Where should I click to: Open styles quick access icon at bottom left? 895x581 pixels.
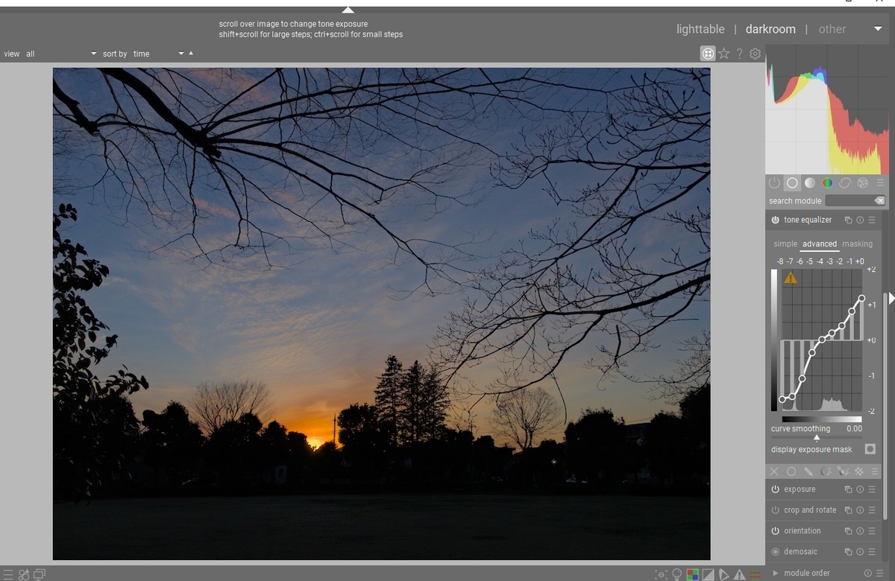24,574
